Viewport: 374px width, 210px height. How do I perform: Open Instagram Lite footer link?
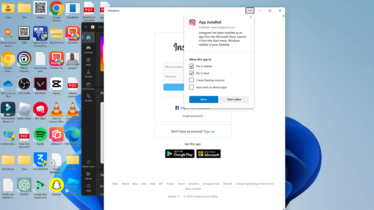tap(211, 183)
